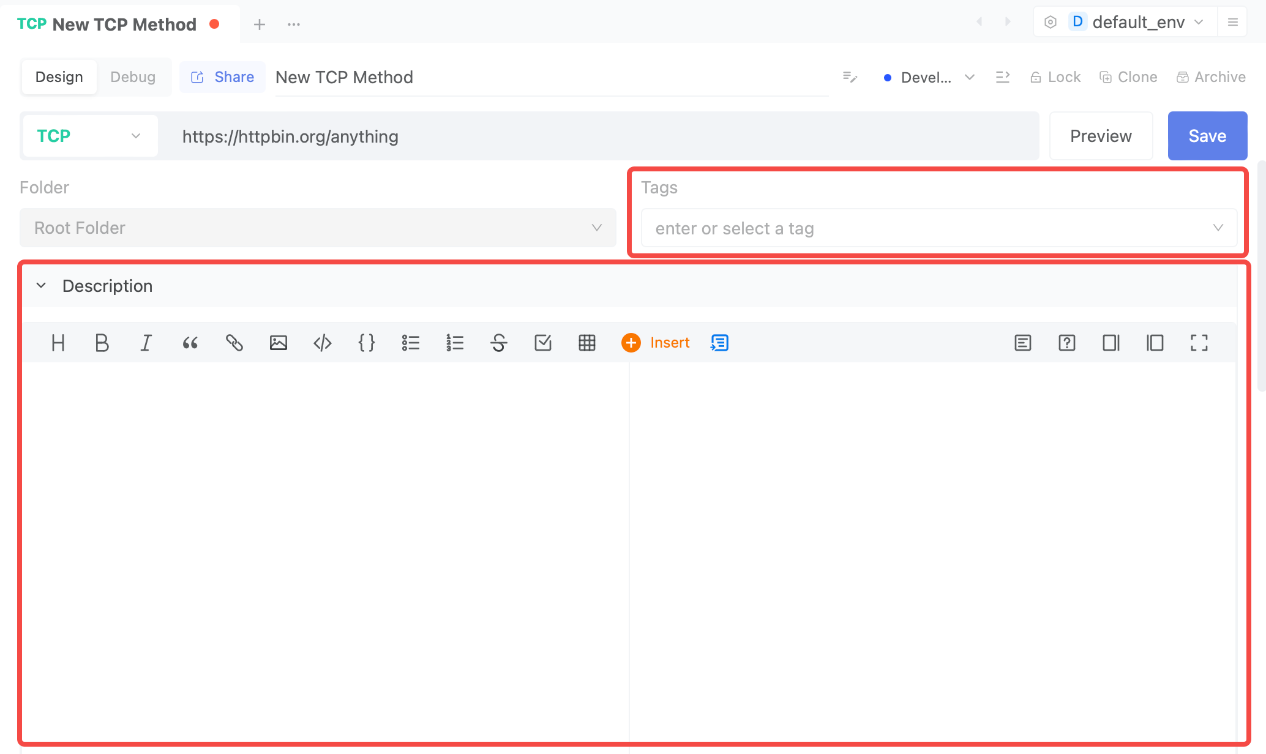The width and height of the screenshot is (1266, 754).
Task: Archive the TCP method
Action: [1211, 77]
